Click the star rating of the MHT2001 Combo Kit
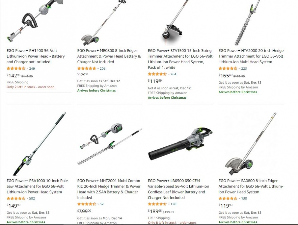 coord(87,204)
